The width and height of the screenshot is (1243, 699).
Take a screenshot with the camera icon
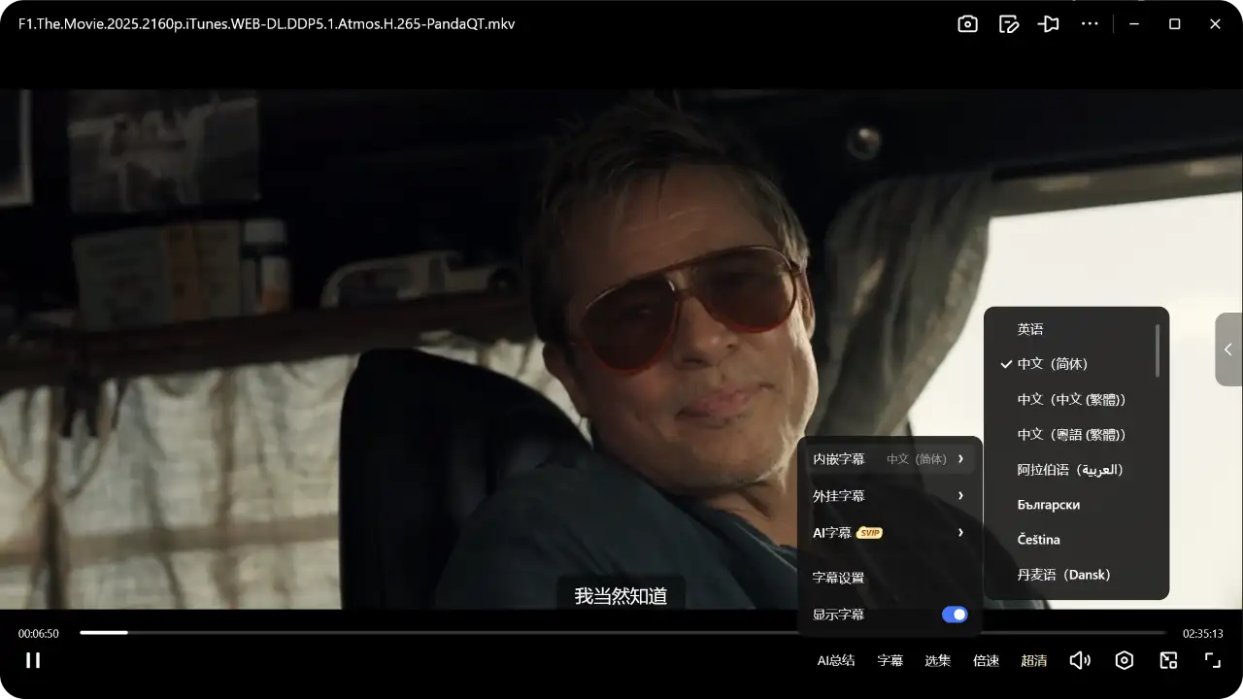pyautogui.click(x=967, y=24)
